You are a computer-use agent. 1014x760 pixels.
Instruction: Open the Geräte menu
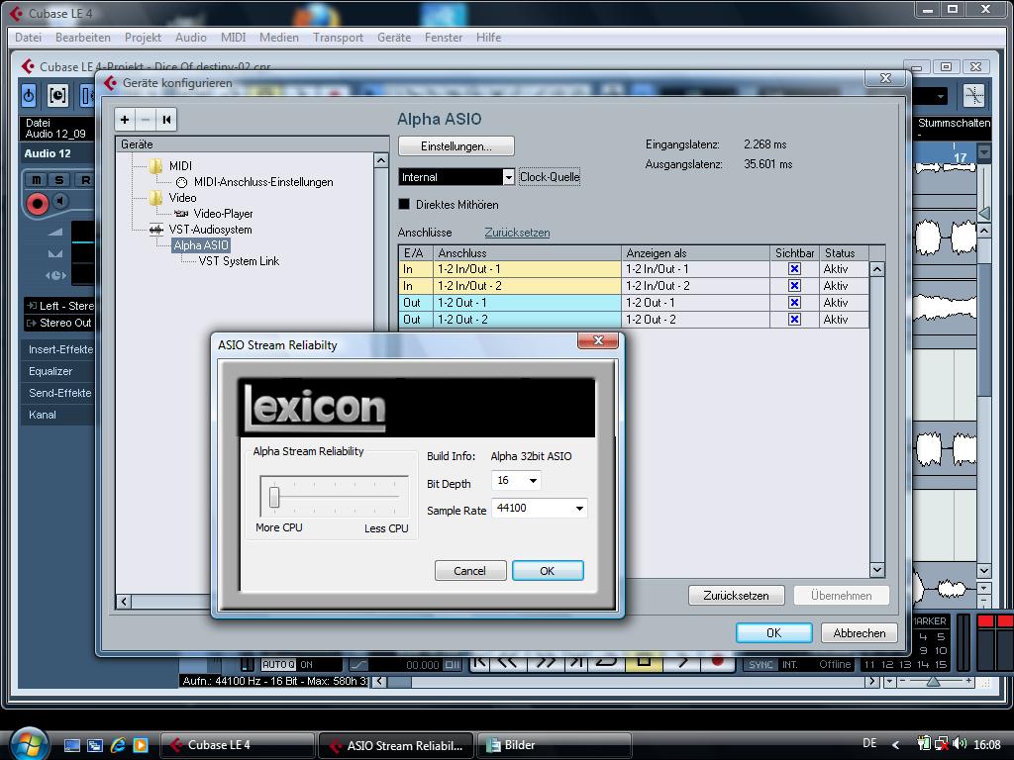click(x=394, y=38)
